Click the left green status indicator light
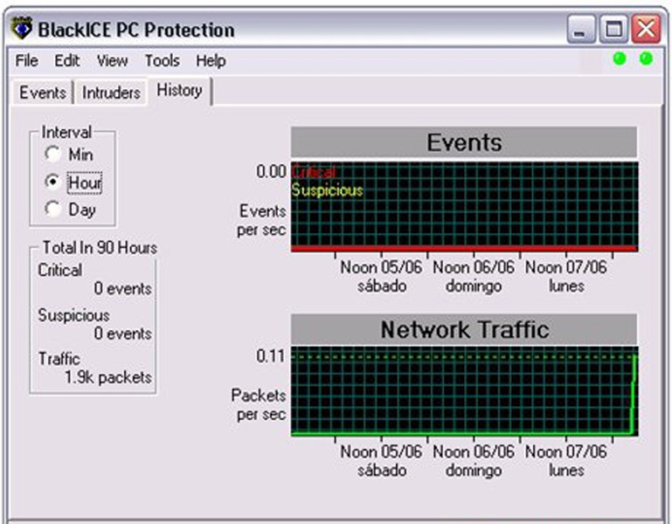 [x=620, y=59]
